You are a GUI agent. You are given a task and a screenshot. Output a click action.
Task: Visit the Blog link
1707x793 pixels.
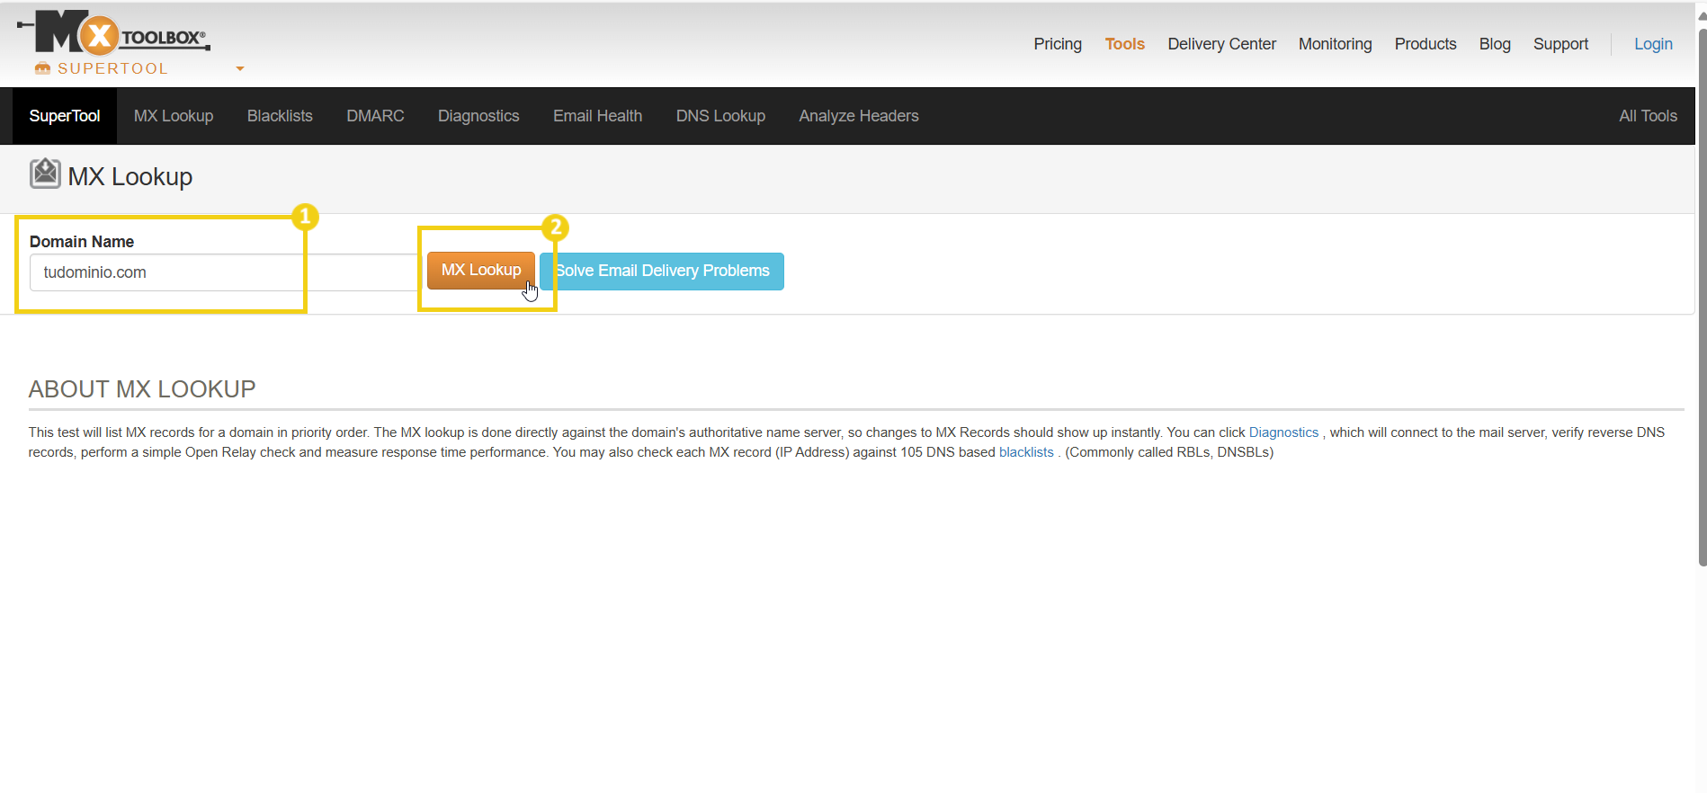[x=1495, y=44]
